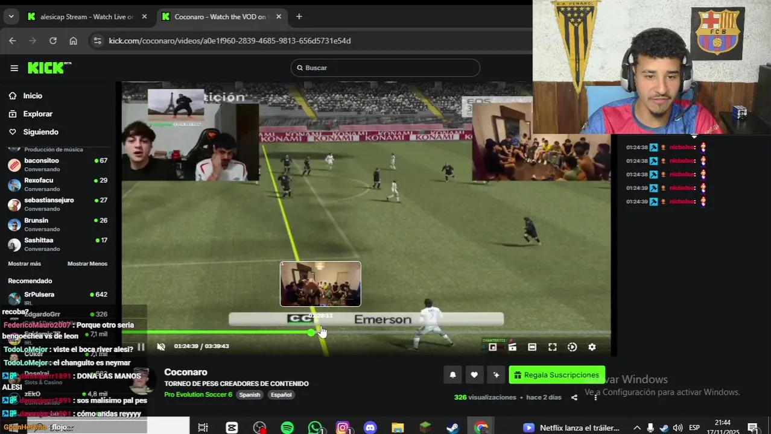Open system volume control in tray
771x434 pixels.
pos(677,428)
